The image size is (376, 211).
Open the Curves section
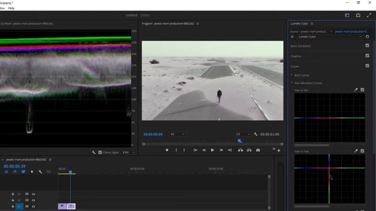tap(294, 66)
